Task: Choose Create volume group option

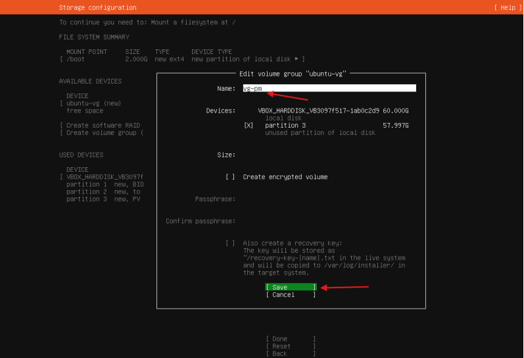Action: 104,133
